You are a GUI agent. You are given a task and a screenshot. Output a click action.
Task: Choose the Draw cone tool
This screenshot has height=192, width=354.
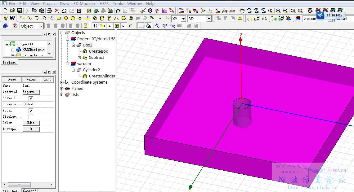point(116,18)
